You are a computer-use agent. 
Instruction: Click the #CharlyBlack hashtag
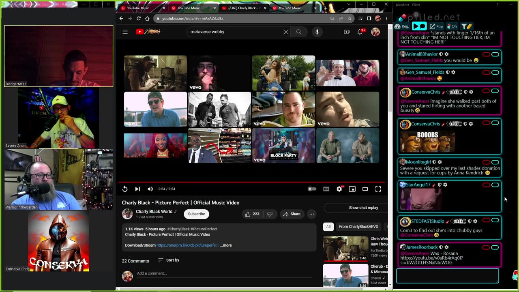click(178, 229)
